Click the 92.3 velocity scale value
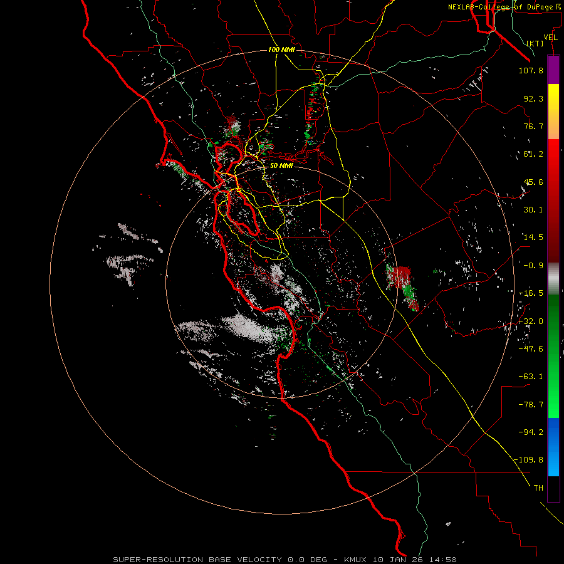The width and height of the screenshot is (564, 564). coord(533,98)
